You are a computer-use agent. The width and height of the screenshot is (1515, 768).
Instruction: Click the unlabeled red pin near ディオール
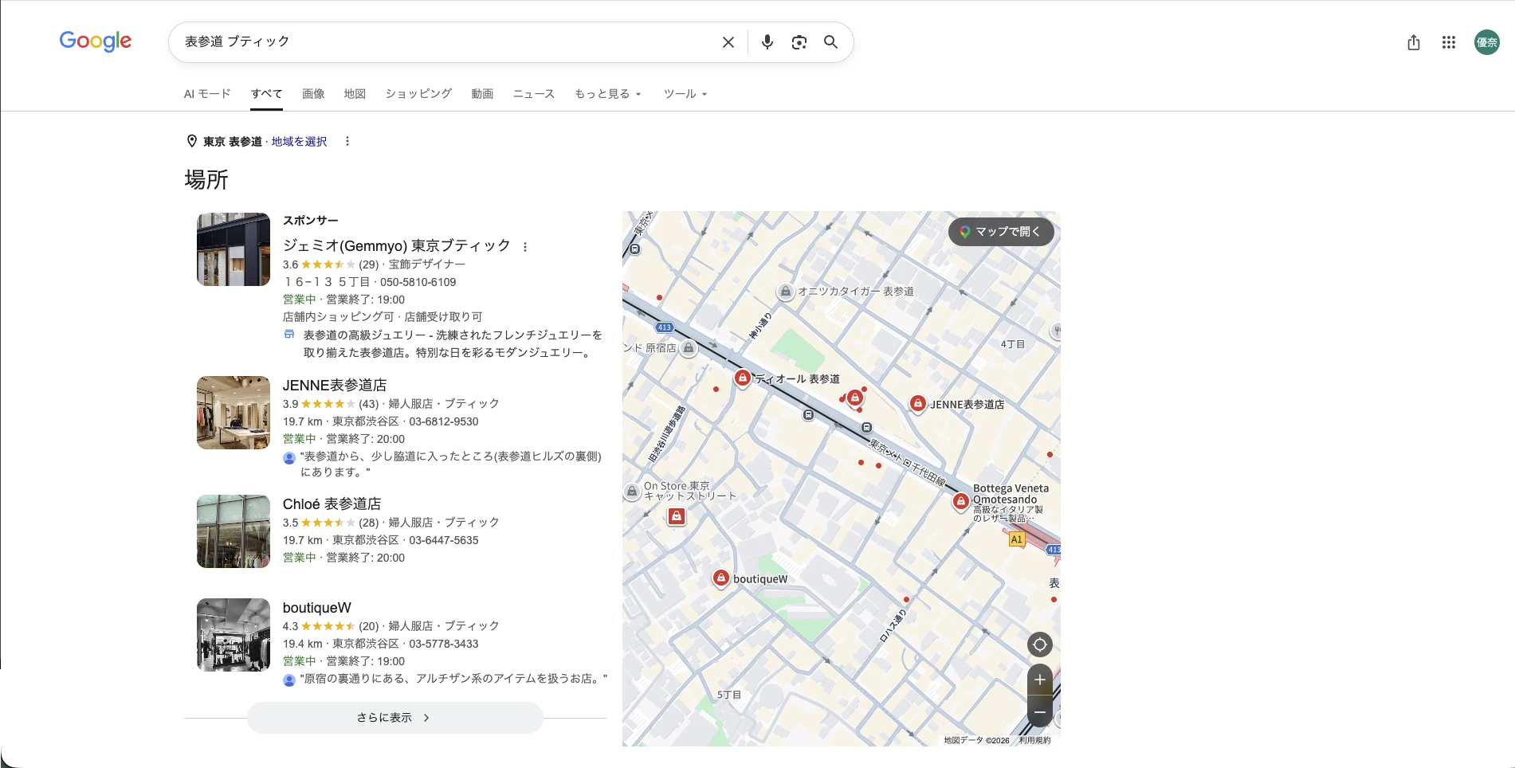coord(854,397)
